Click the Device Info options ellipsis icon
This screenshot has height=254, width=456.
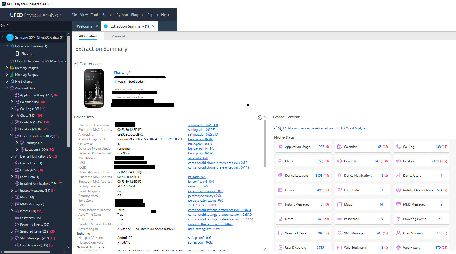(x=260, y=117)
